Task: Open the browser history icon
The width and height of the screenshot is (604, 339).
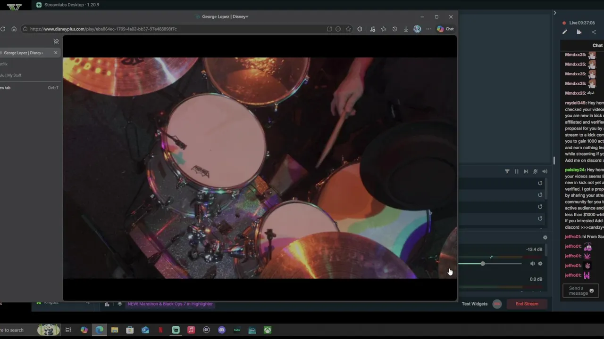Action: coord(395,29)
